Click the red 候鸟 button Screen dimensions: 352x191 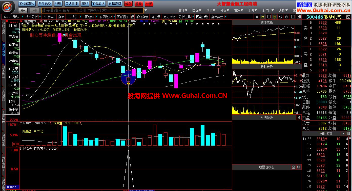tap(129, 4)
